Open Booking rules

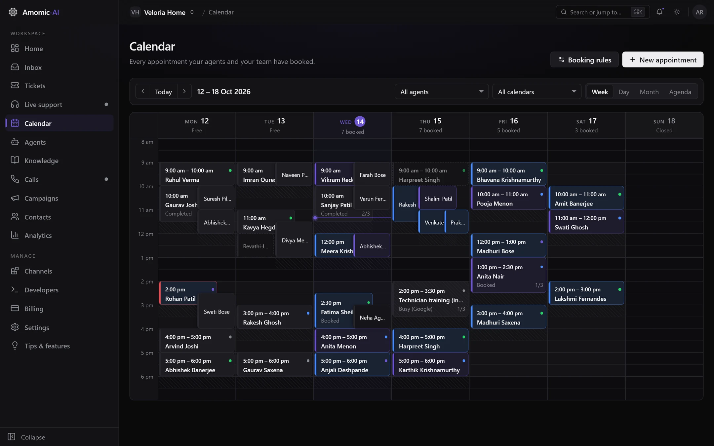pyautogui.click(x=584, y=59)
